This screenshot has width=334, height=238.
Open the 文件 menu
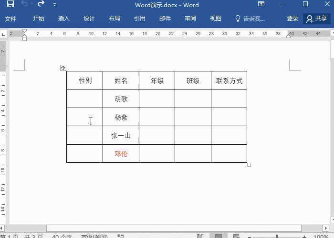(10, 19)
